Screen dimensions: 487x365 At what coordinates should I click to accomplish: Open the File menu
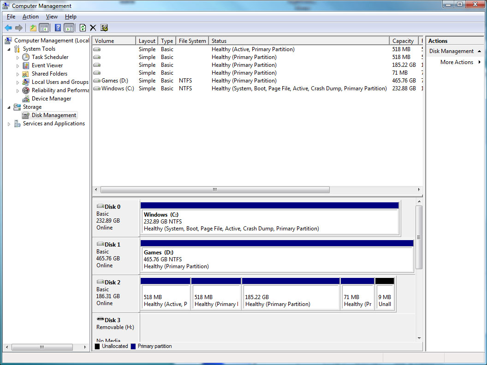[x=11, y=17]
